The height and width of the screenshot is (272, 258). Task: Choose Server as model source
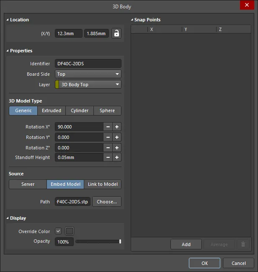[x=28, y=184]
